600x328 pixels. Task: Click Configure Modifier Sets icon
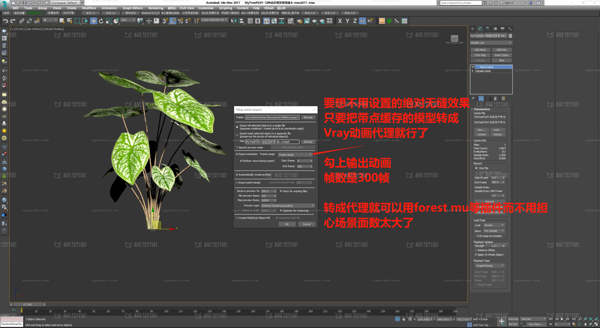pyautogui.click(x=503, y=99)
